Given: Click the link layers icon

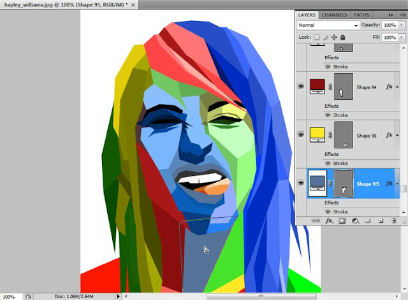Looking at the screenshot, I should 316,221.
